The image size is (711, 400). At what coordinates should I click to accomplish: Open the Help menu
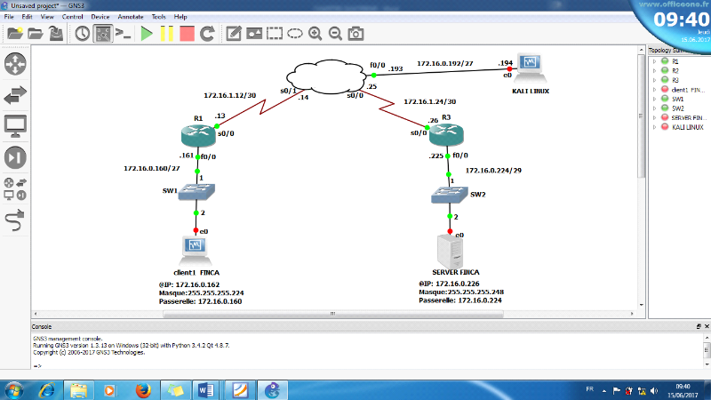(180, 17)
